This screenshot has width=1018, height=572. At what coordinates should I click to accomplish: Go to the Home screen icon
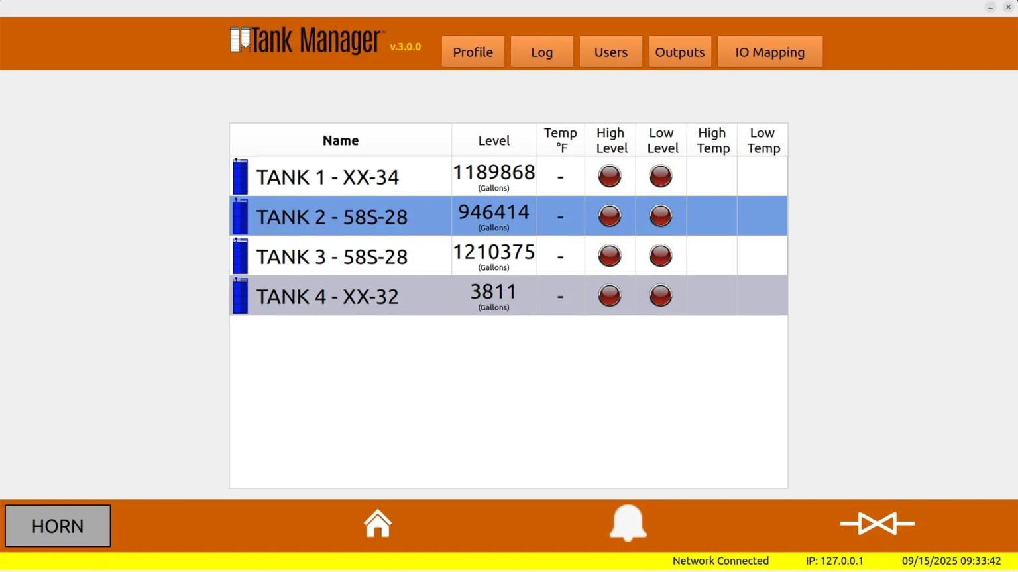[378, 524]
